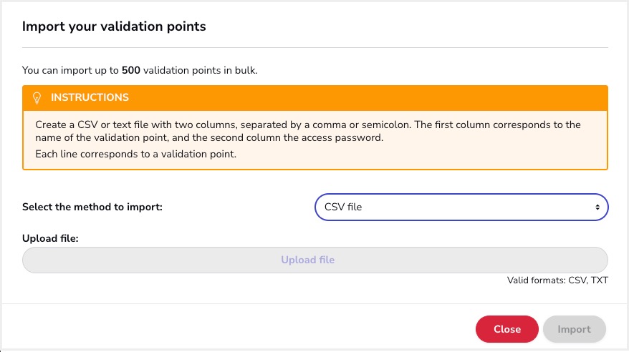Click the 'validation points in bulk' text
The height and width of the screenshot is (352, 629).
pyautogui.click(x=200, y=70)
